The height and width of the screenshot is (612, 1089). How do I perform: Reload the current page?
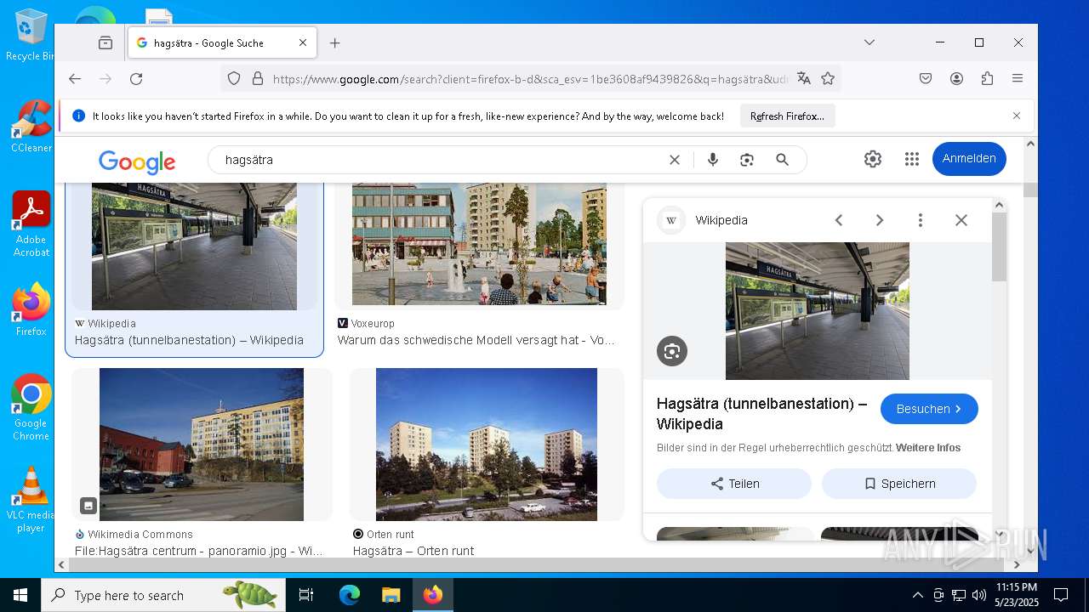click(x=136, y=79)
